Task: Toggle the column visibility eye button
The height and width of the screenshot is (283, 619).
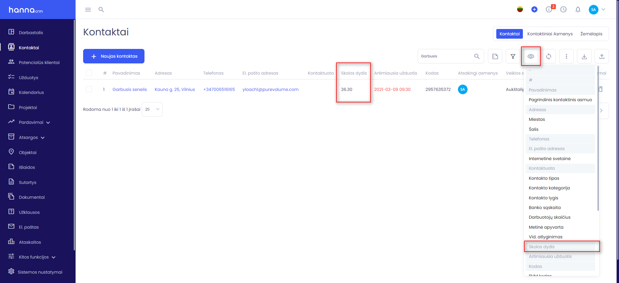Action: [x=531, y=56]
